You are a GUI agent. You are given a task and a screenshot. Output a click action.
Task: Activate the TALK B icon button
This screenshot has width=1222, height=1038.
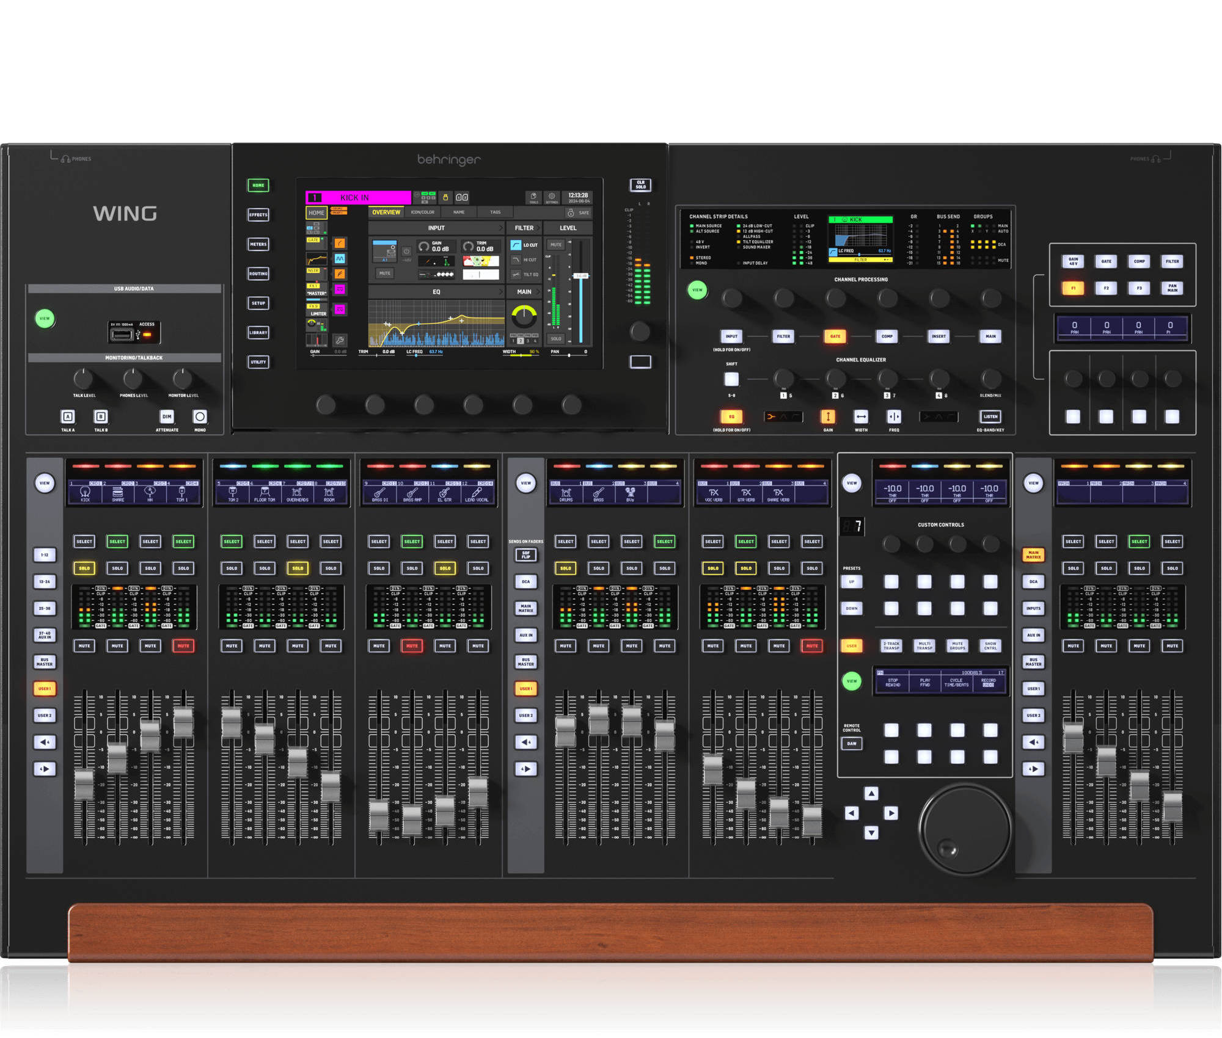(x=101, y=416)
